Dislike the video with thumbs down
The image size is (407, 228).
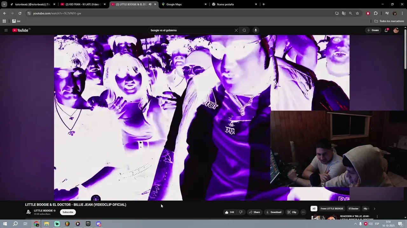[x=241, y=212]
